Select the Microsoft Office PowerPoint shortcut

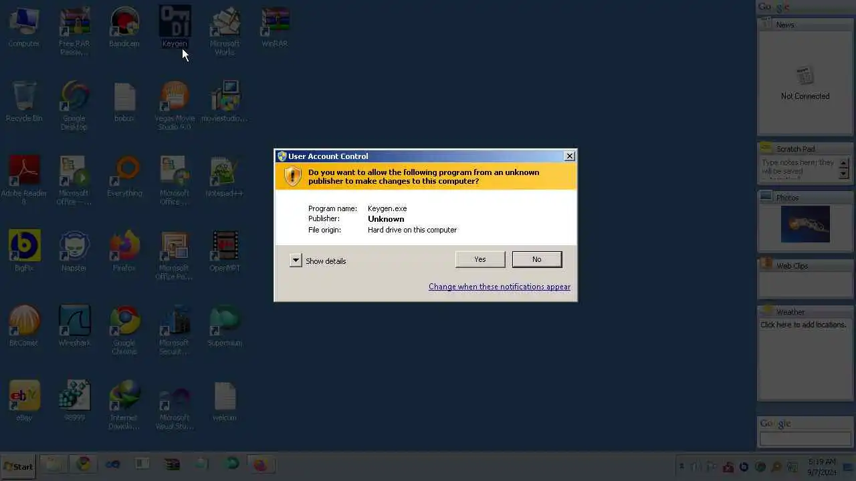point(175,256)
